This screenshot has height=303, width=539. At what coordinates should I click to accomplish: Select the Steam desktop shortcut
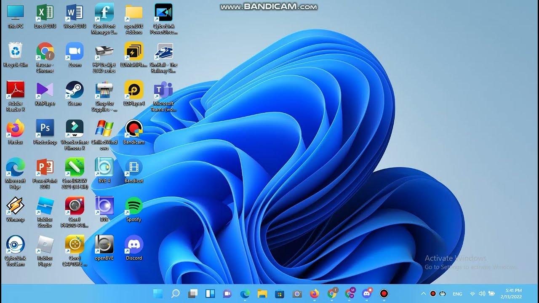75,94
